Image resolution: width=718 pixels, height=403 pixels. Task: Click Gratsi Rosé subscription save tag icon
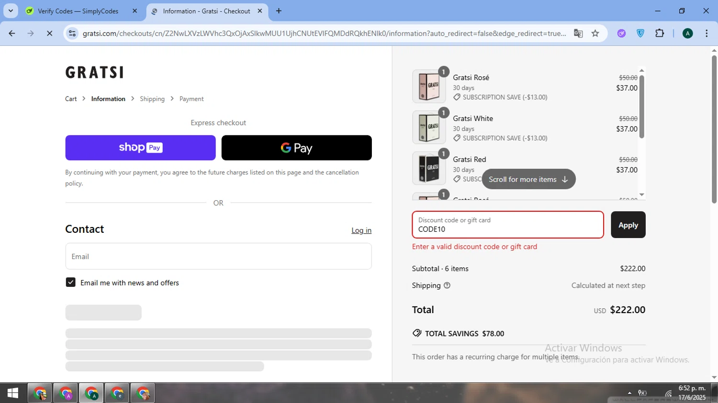(x=457, y=97)
